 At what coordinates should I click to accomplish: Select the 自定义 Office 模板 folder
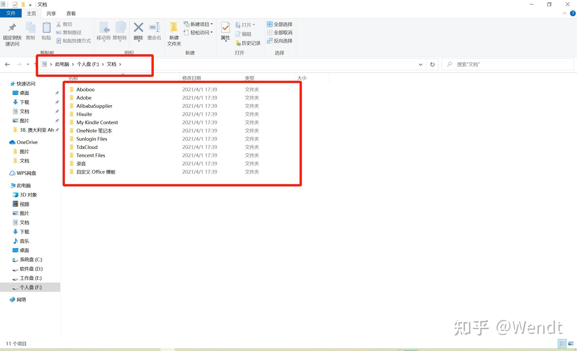click(x=96, y=172)
